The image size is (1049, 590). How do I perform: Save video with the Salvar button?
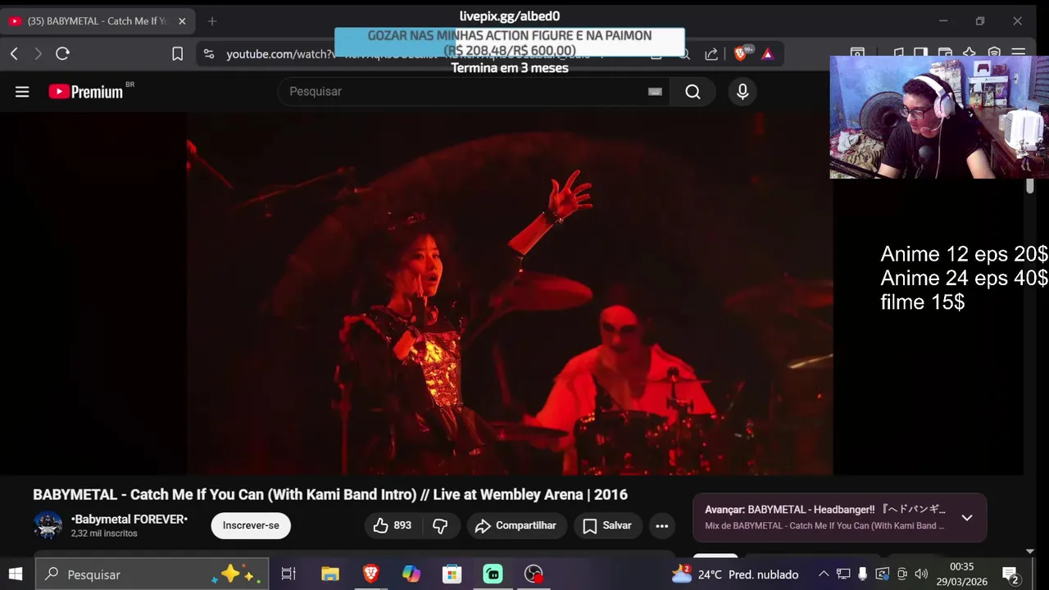[607, 525]
